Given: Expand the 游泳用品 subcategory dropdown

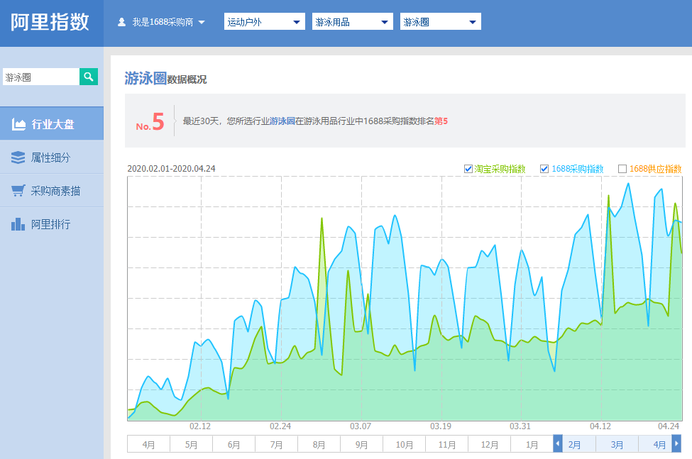Looking at the screenshot, I should 352,22.
